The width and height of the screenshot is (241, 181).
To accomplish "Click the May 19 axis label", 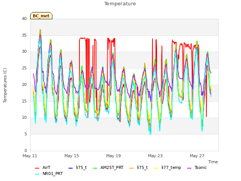I will click(114, 156).
